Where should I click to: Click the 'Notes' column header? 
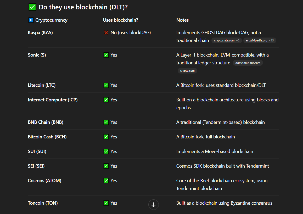(182, 20)
